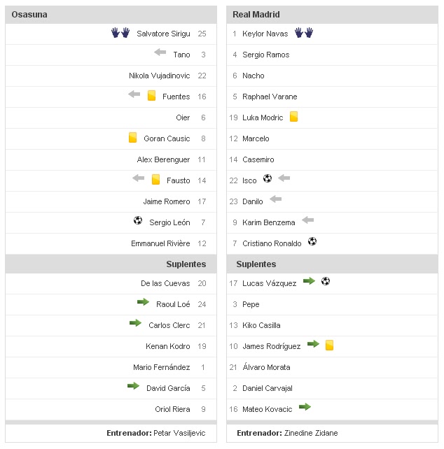Click yellow card beside James Rodríguez
This screenshot has width=444, height=449.
tap(330, 345)
